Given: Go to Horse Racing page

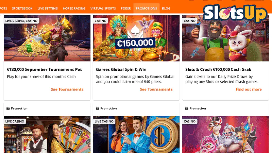Looking at the screenshot, I should pos(74,8).
